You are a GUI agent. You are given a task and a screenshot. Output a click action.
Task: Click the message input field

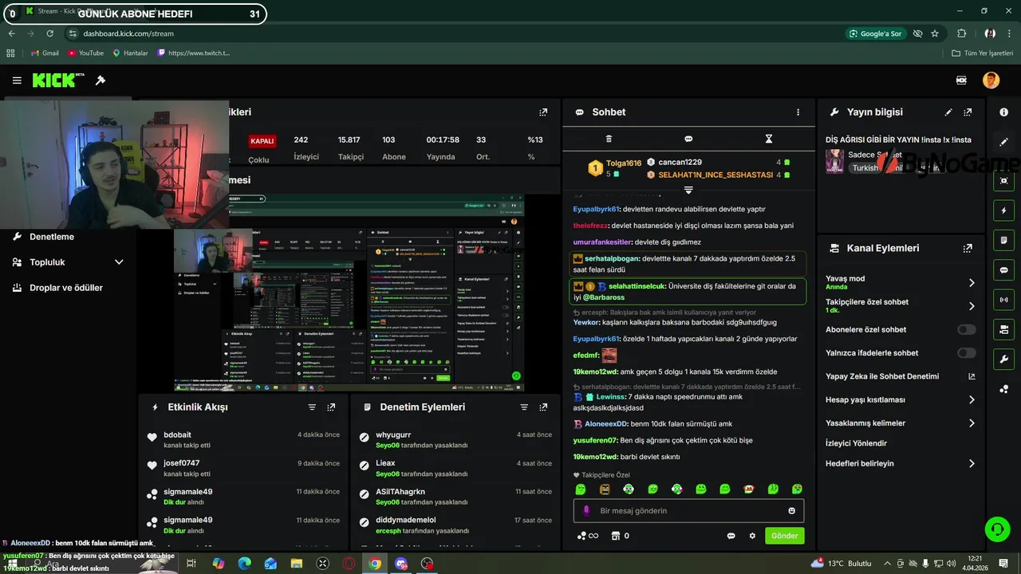coord(688,511)
